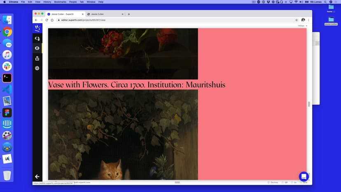Select the eye preview icon in sidebar
This screenshot has height=192, width=341.
coord(37,48)
